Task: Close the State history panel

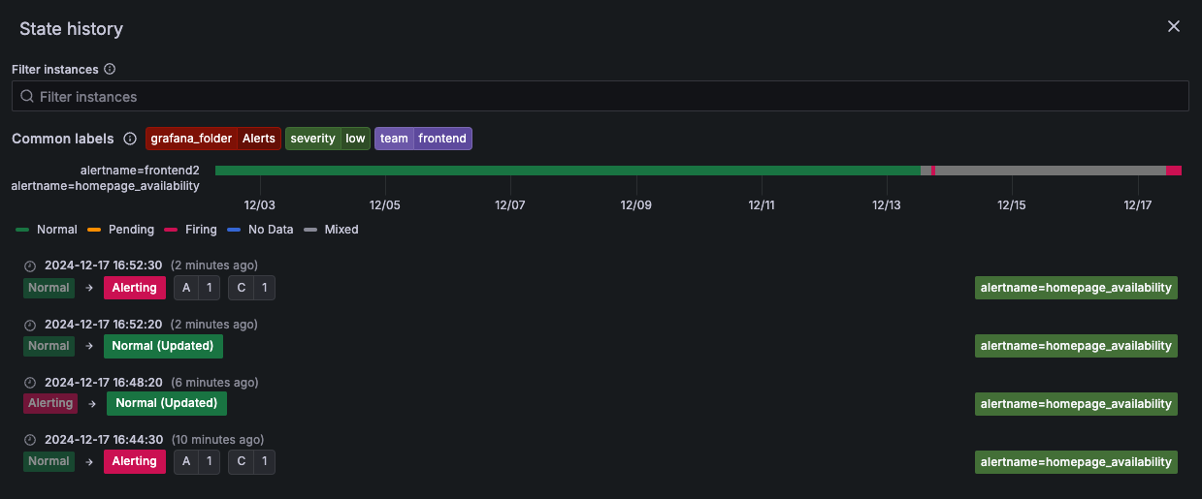Action: [1173, 26]
